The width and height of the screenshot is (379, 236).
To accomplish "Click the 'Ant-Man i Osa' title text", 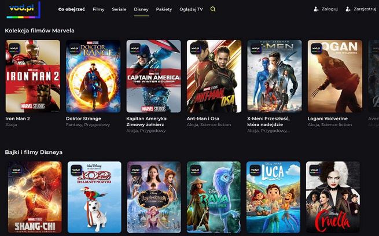I will [203, 119].
